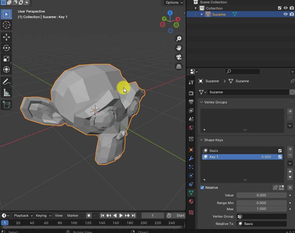Open the Material properties tab

[191, 201]
